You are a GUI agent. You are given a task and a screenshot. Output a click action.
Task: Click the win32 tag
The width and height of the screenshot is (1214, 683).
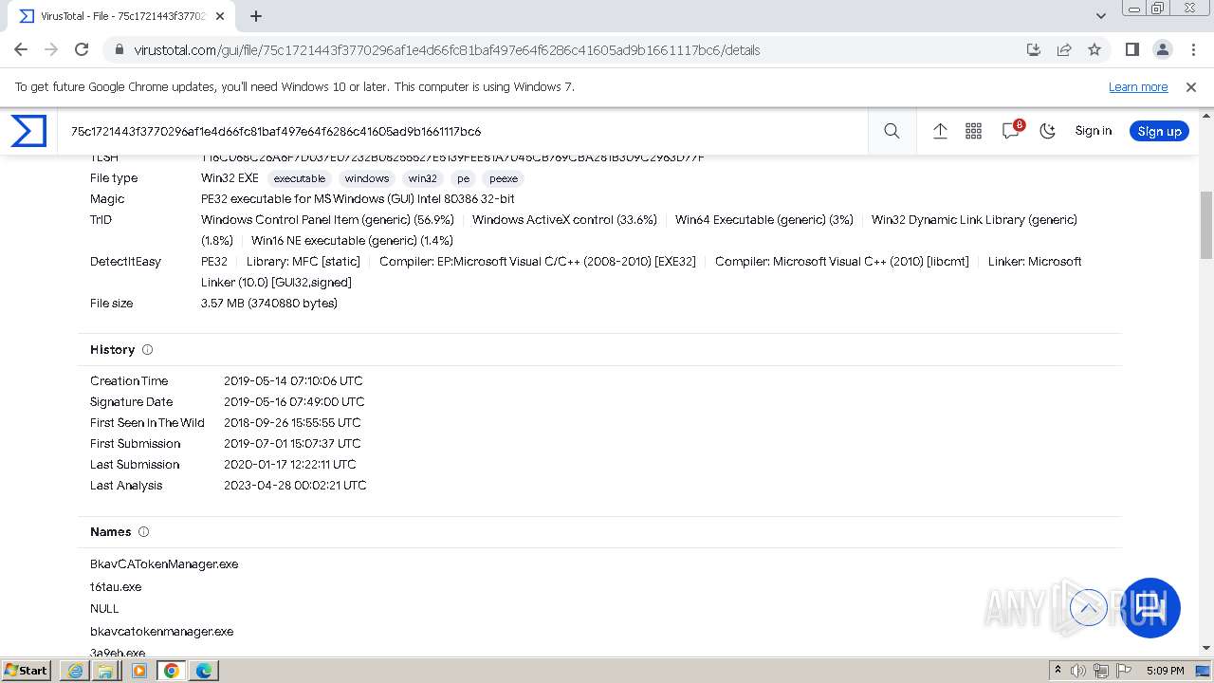(x=422, y=178)
